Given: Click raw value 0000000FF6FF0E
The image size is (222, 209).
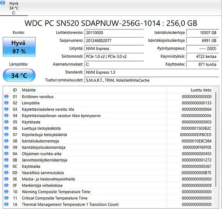Looking at the screenshot, I should 197,148.
